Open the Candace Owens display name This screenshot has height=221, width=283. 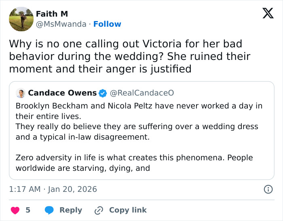62,93
